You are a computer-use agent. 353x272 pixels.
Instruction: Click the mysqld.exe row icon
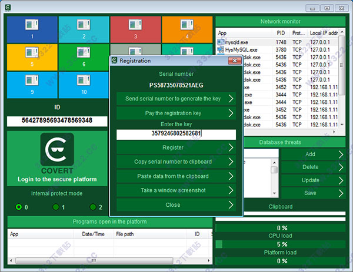coord(221,42)
